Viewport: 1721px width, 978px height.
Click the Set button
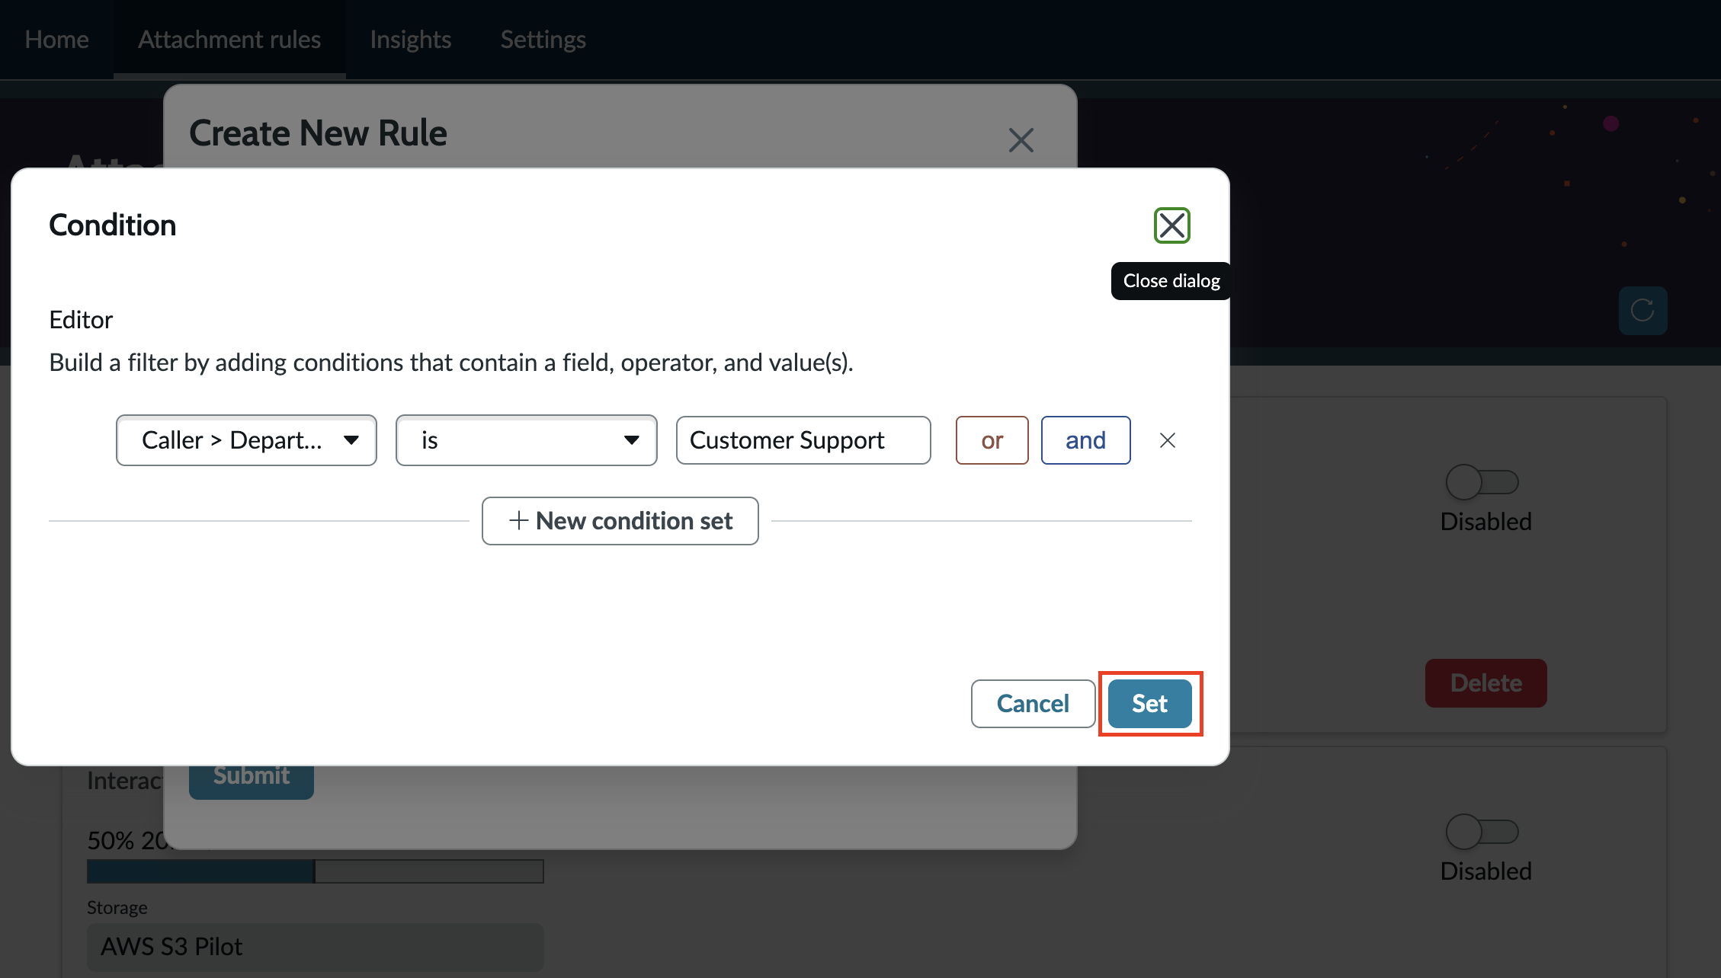1149,703
